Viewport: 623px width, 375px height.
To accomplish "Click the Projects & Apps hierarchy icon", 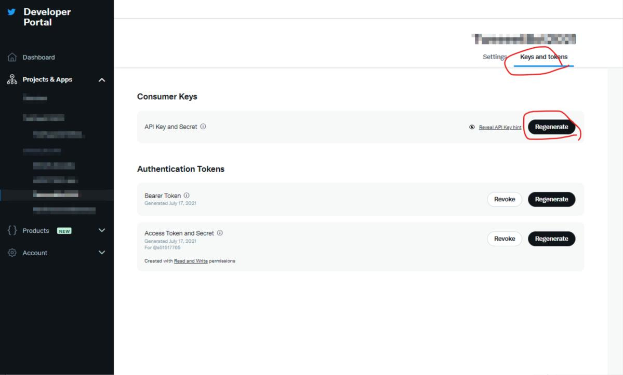I will click(12, 79).
